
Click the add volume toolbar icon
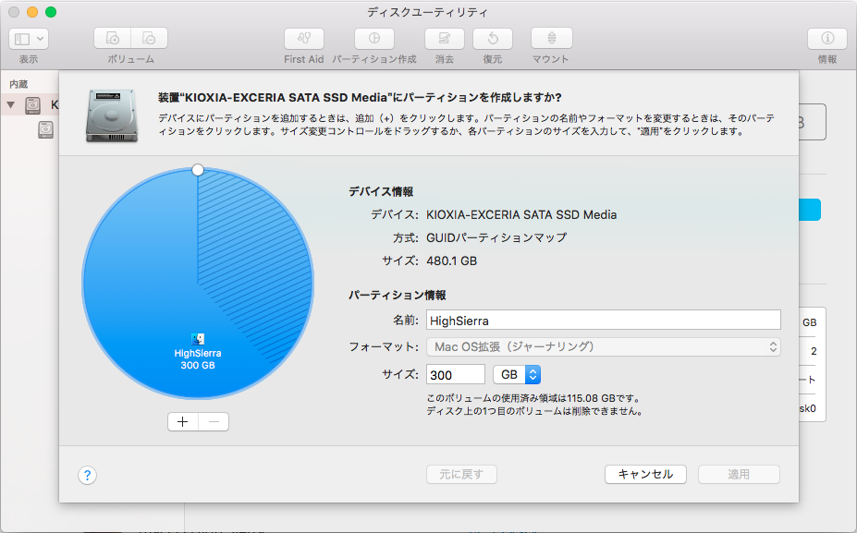click(113, 38)
